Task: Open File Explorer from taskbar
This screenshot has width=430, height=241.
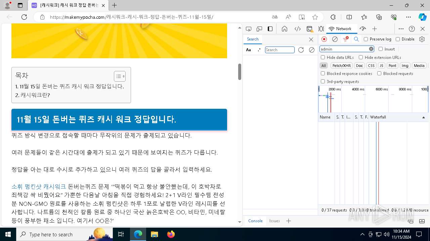Action: pos(154,234)
